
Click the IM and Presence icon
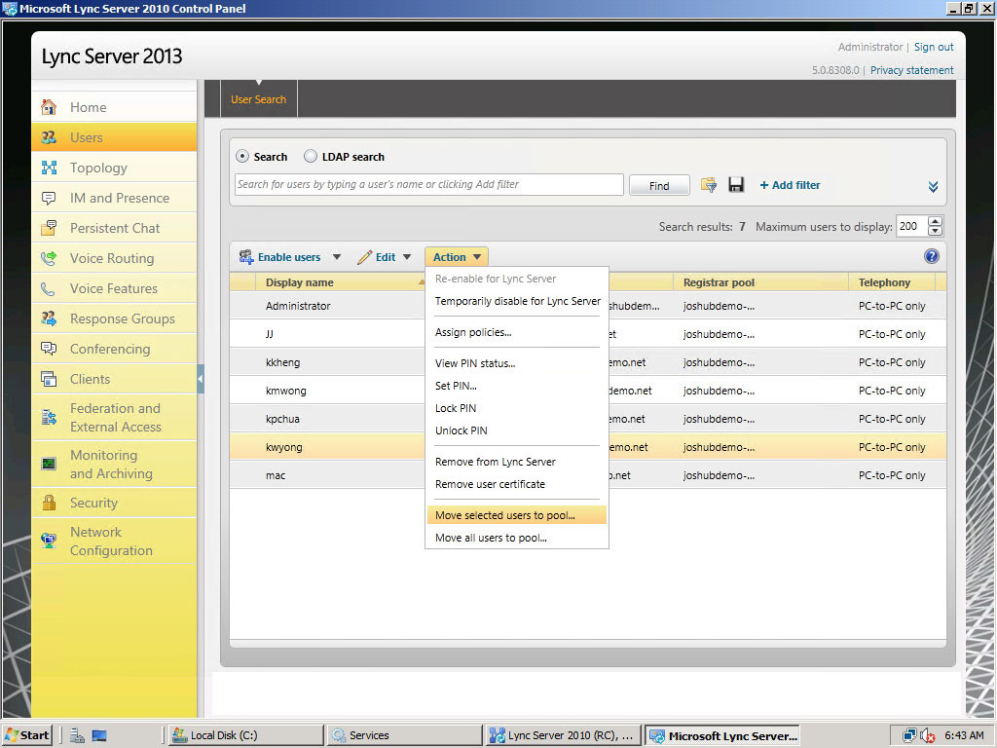pos(49,198)
